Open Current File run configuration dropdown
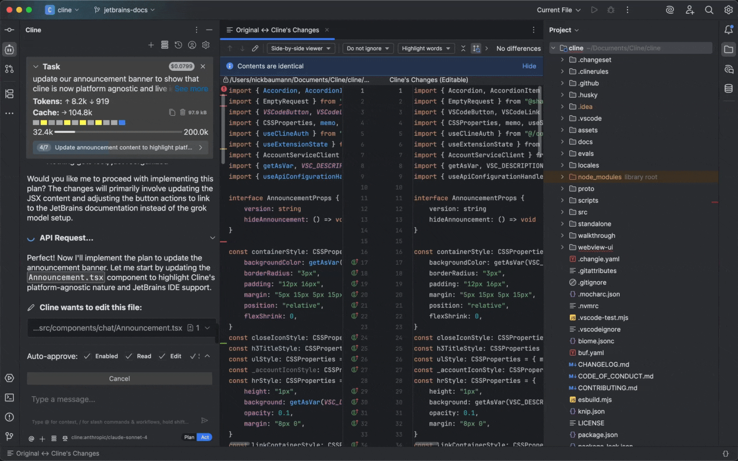Screen dimensions: 738x461 [x=559, y=10]
